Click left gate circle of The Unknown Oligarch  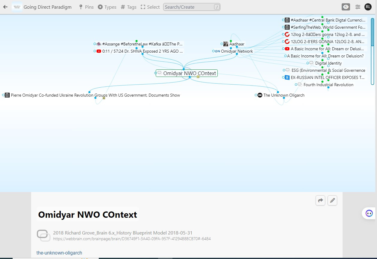pyautogui.click(x=256, y=95)
